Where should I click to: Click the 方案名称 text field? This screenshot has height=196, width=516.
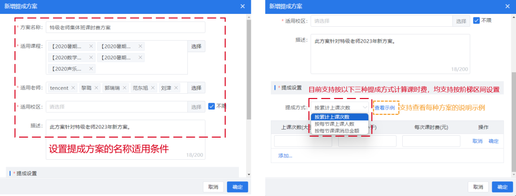[126, 28]
